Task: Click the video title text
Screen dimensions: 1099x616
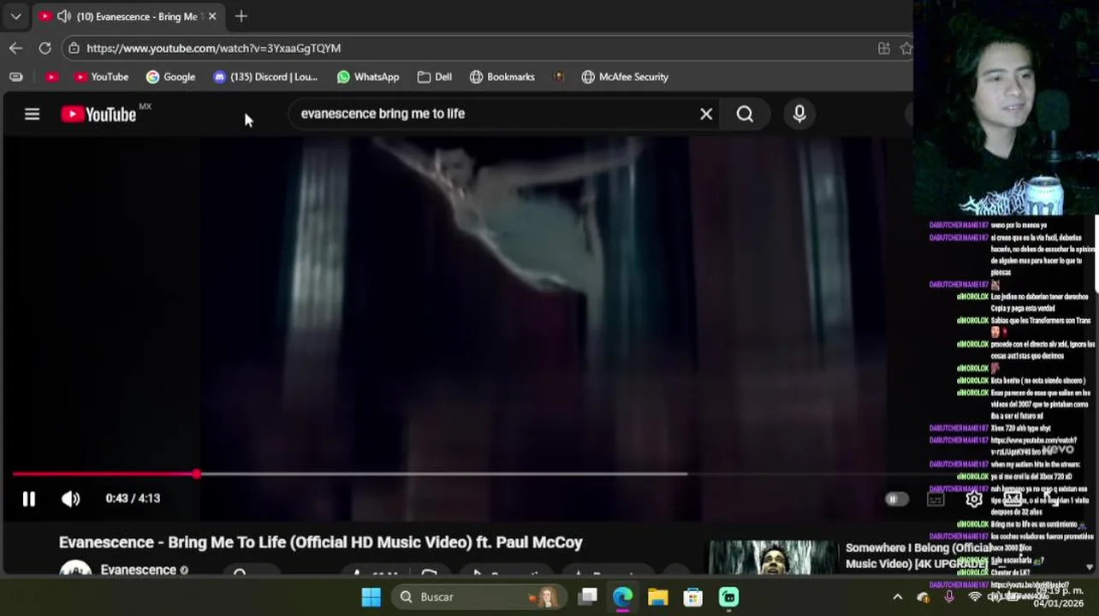Action: point(320,542)
